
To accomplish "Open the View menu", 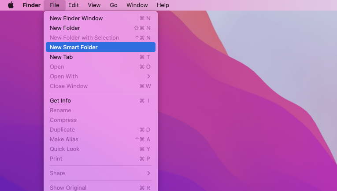I will 94,5.
